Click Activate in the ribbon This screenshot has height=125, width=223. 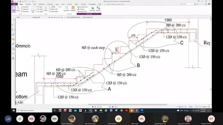point(81,9)
